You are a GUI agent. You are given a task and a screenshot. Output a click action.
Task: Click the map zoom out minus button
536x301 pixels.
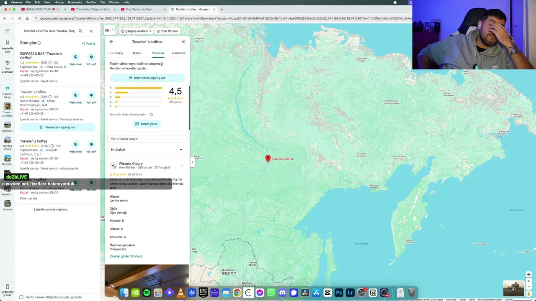coord(529,287)
